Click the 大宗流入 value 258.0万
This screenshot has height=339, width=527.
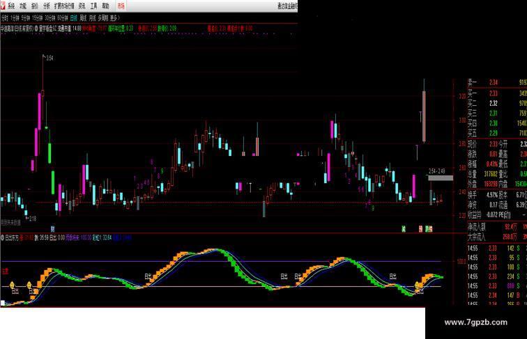click(510, 237)
